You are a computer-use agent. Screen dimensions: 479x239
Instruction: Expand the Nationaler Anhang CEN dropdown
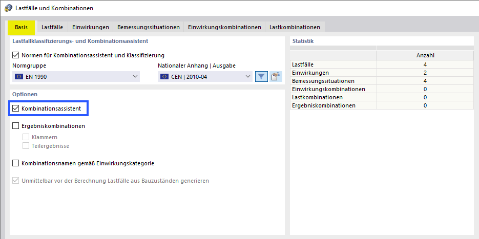[205, 77]
